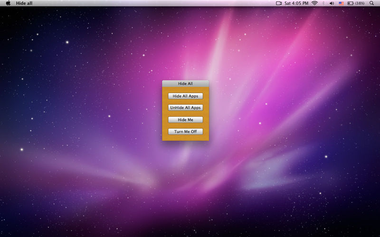
Task: Select the UnHide All Apps button
Action: click(185, 108)
